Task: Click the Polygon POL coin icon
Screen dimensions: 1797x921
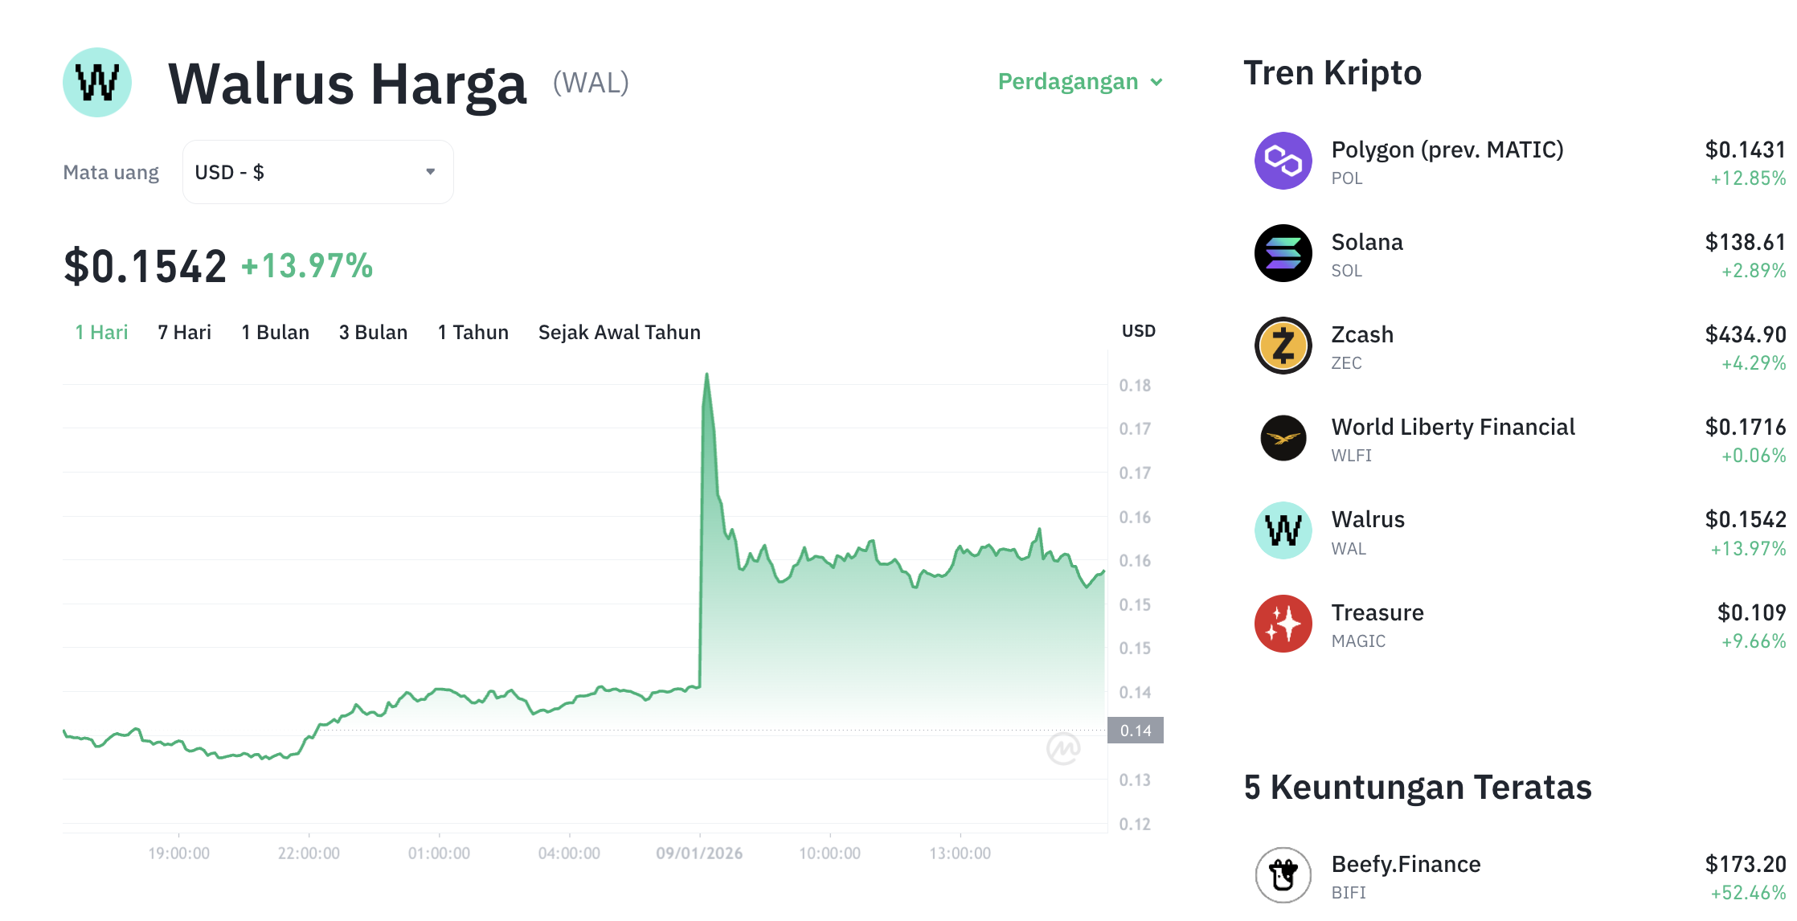Action: click(x=1283, y=161)
